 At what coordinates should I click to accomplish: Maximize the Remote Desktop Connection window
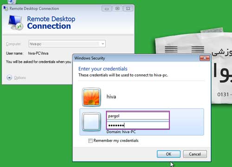[117, 8]
